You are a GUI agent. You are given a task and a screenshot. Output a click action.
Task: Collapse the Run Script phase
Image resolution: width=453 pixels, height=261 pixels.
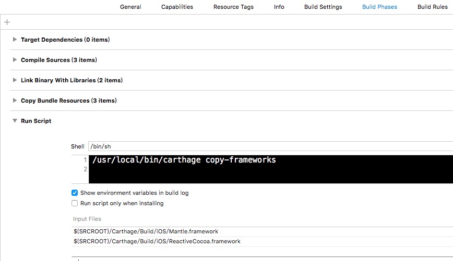[15, 121]
